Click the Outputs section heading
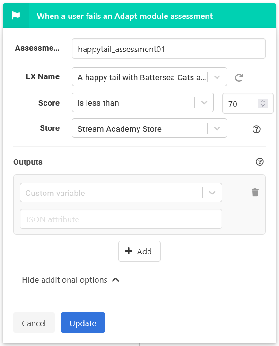This screenshot has height=346, width=279. pos(28,162)
